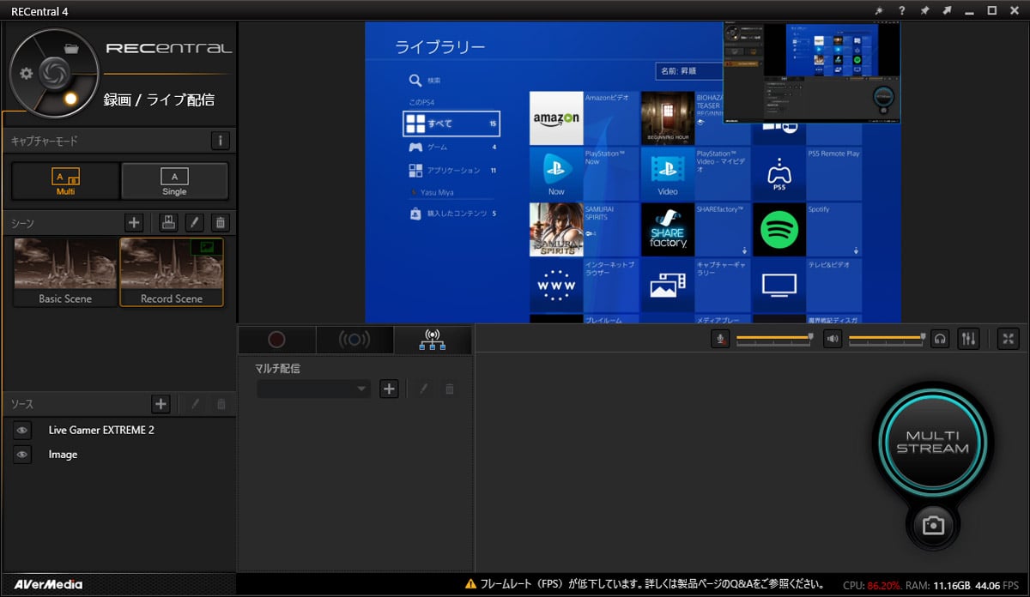The image size is (1030, 597).
Task: Switch to the multi-stream tab
Action: point(433,340)
